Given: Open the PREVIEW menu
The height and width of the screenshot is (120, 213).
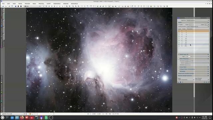Looking at the screenshot, I should (x=27, y=4).
